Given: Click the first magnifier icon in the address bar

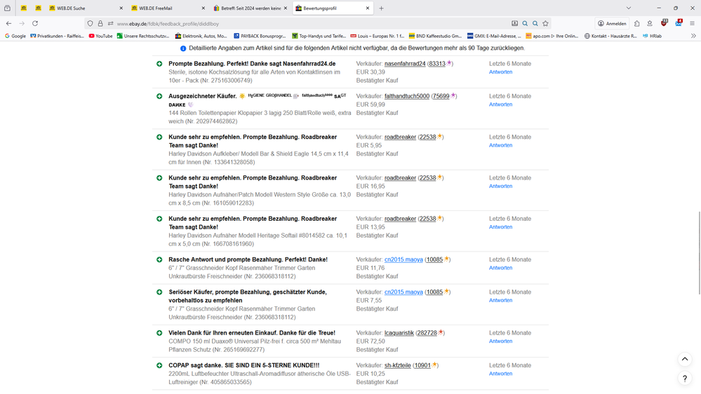Looking at the screenshot, I should 525,23.
